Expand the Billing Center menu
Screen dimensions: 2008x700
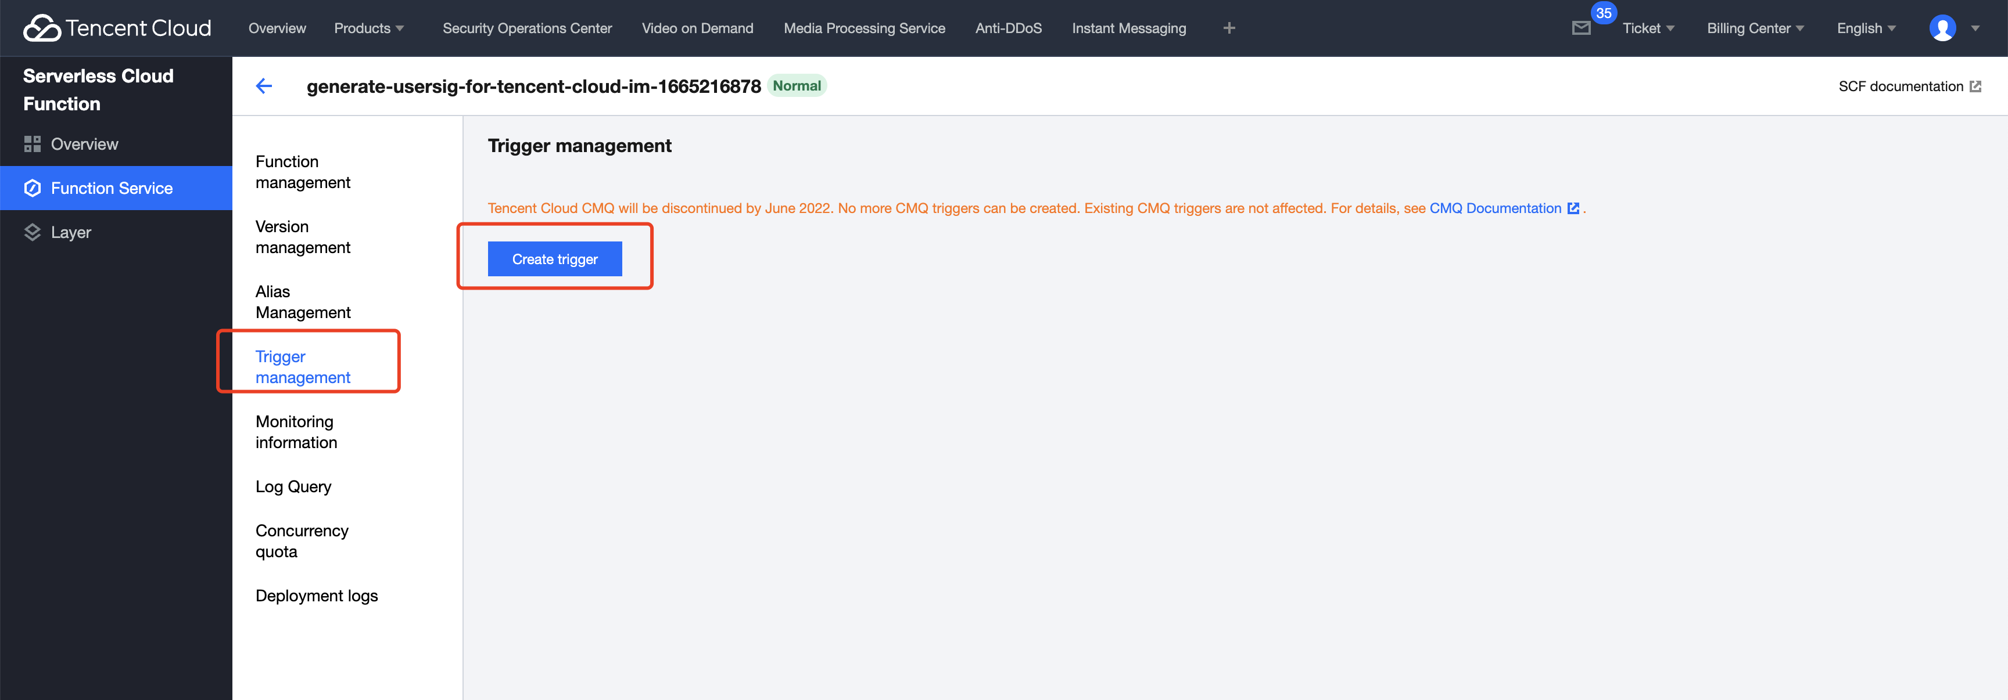(1755, 28)
